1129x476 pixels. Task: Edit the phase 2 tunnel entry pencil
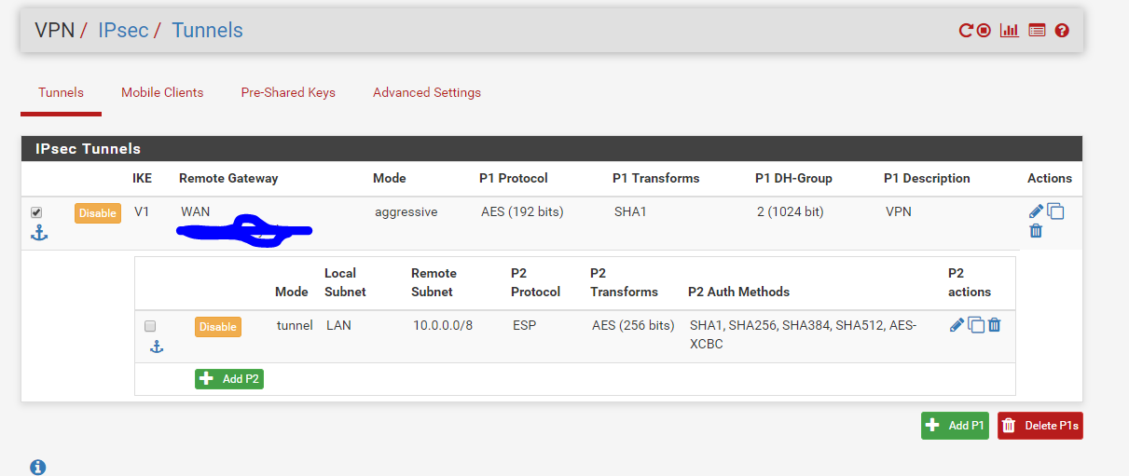pos(957,325)
